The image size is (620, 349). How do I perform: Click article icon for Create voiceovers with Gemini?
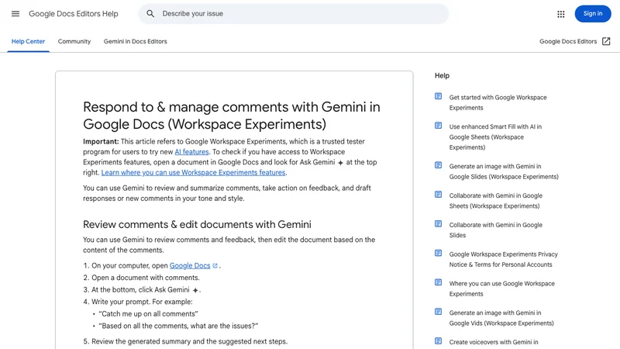438,340
